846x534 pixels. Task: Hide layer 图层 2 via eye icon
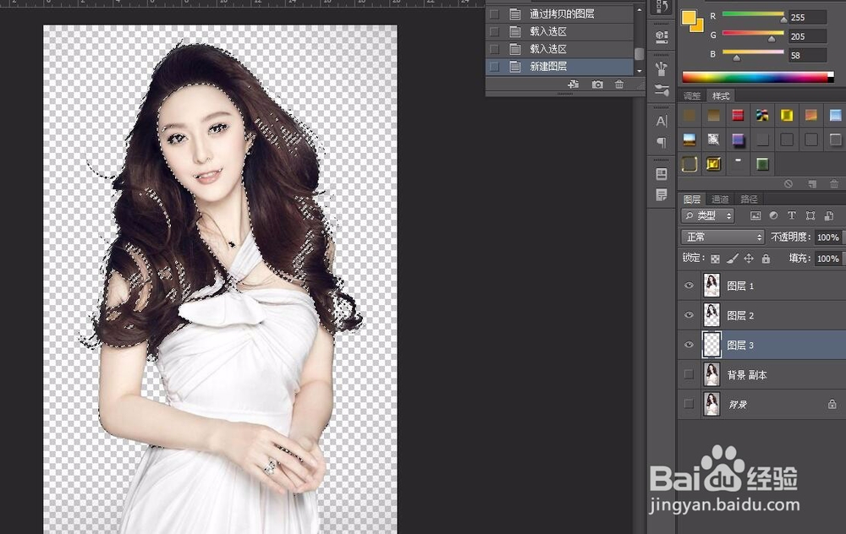689,315
